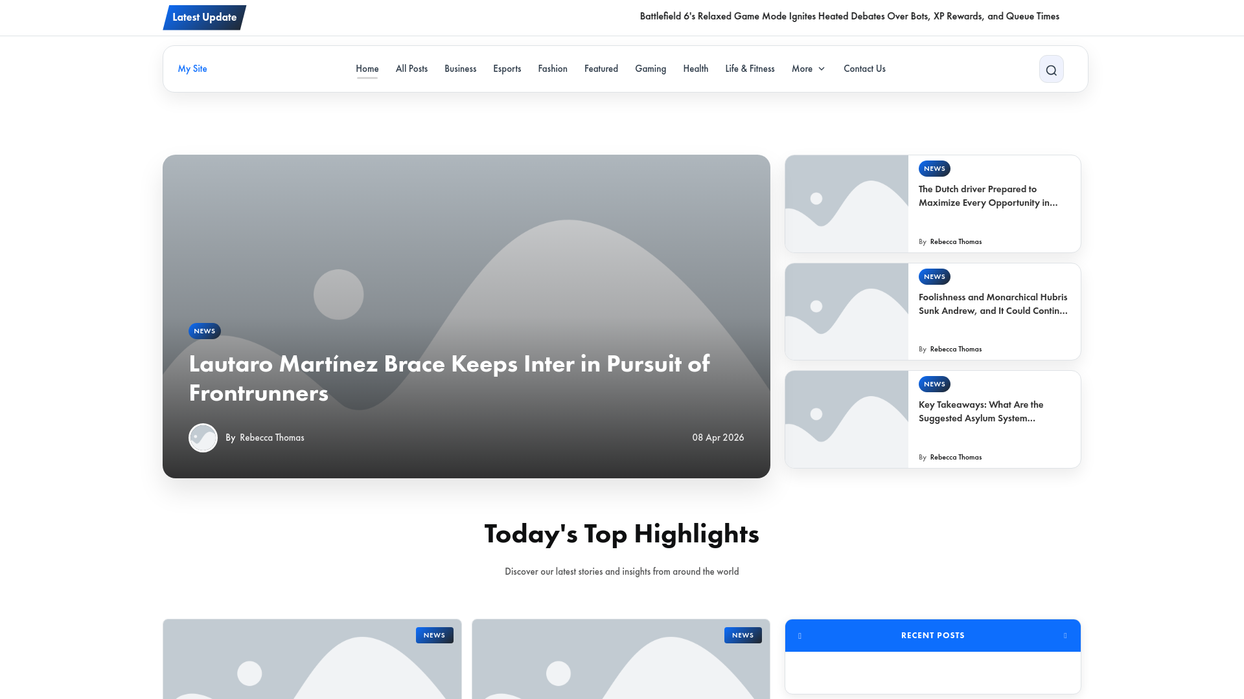Expand the More dropdown menu
This screenshot has width=1244, height=699.
808,69
